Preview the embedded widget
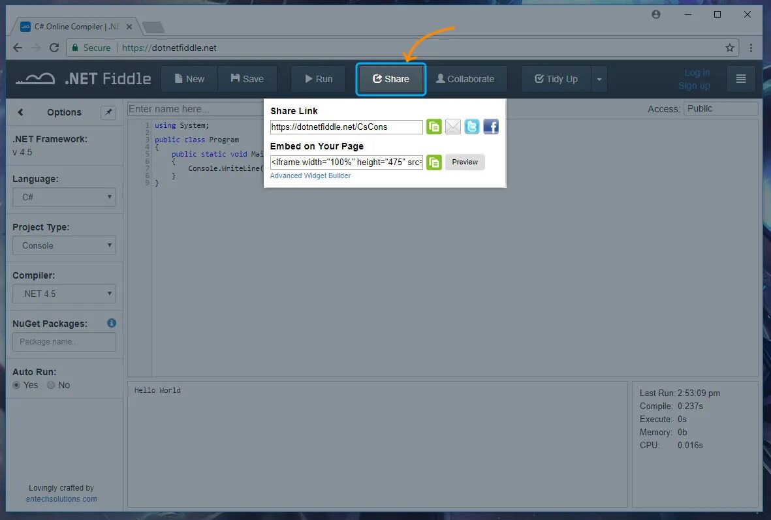771x520 pixels. 465,162
